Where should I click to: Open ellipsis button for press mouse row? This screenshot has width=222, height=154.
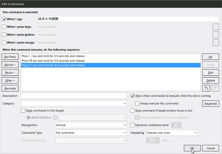216,43
